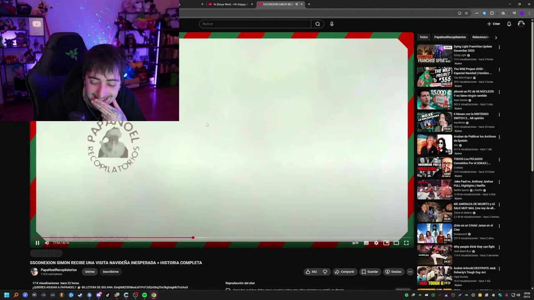Viewport: 534px width, 300px height.
Task: Switch to miniplayer mode
Action: (x=386, y=243)
